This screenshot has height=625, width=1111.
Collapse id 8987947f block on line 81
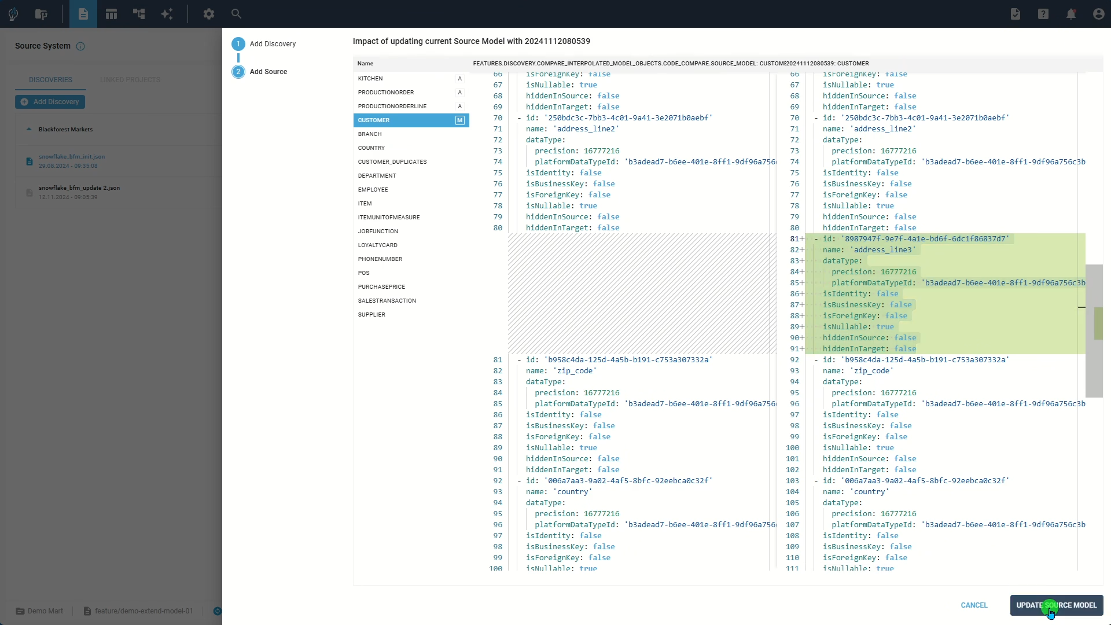pos(816,239)
